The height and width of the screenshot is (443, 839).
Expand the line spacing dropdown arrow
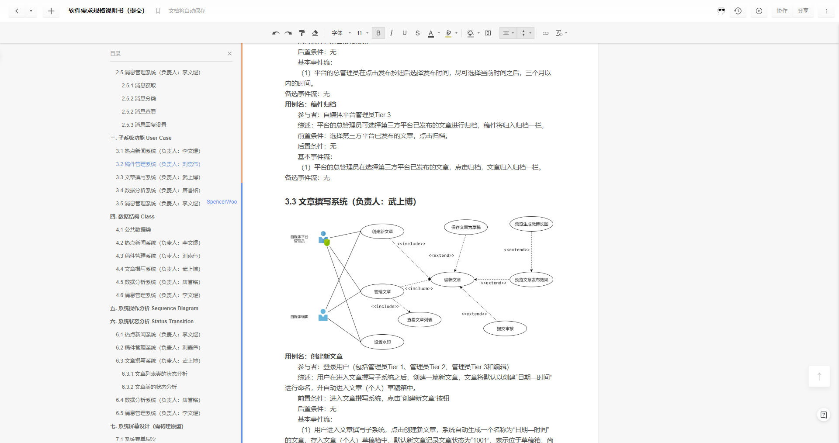(x=530, y=33)
